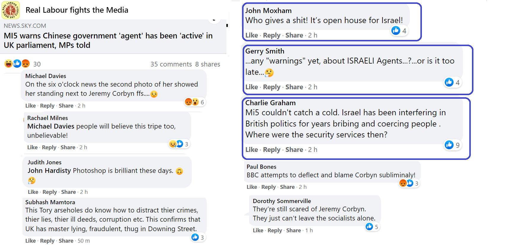Open the Real Labour fights the Media page
This screenshot has width=509, height=245.
pyautogui.click(x=77, y=10)
